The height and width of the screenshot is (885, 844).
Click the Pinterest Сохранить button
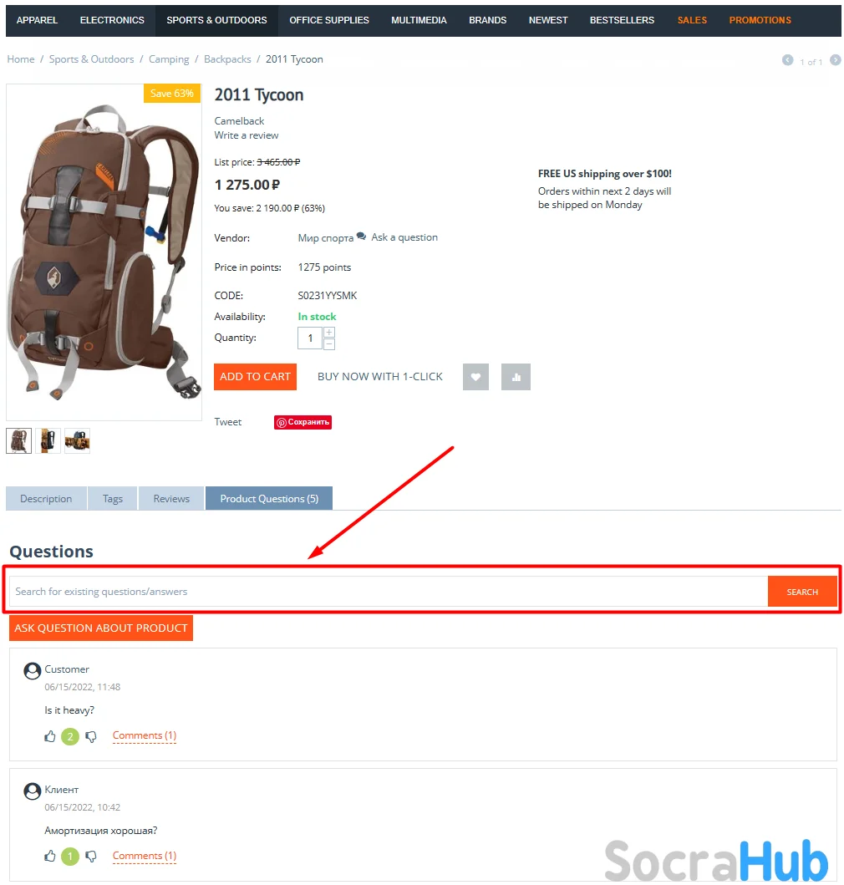(303, 422)
